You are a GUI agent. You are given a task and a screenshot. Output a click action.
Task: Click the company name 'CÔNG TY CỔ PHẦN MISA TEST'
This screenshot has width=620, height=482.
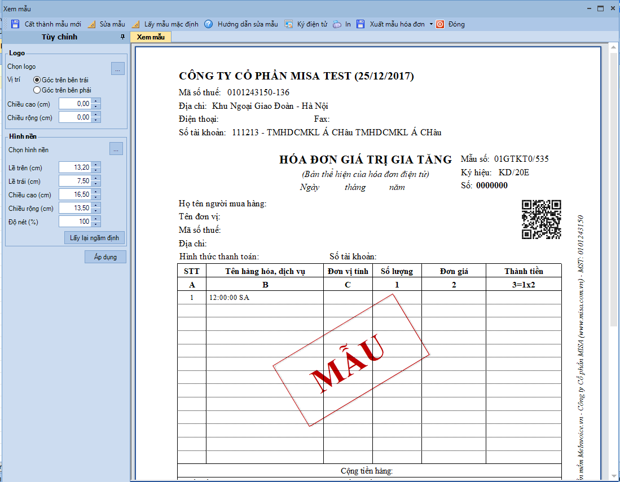[x=265, y=76]
